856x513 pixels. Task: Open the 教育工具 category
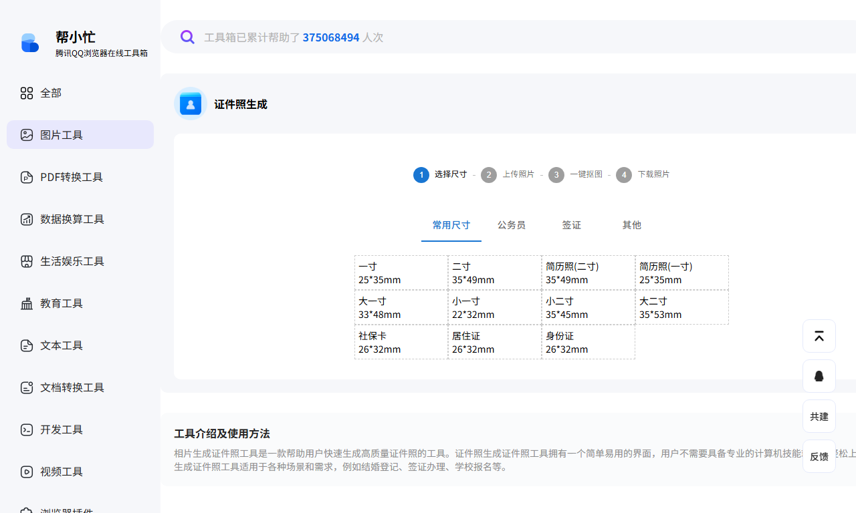pos(80,303)
